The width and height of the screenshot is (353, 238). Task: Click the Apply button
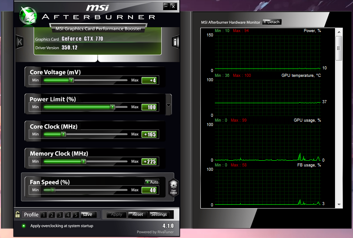116,215
